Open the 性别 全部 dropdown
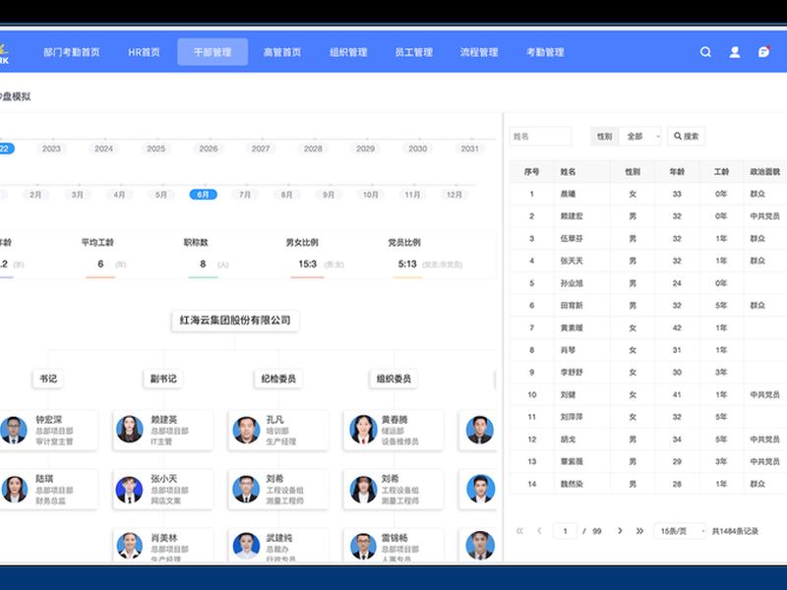Viewport: 787px width, 590px height. 640,136
